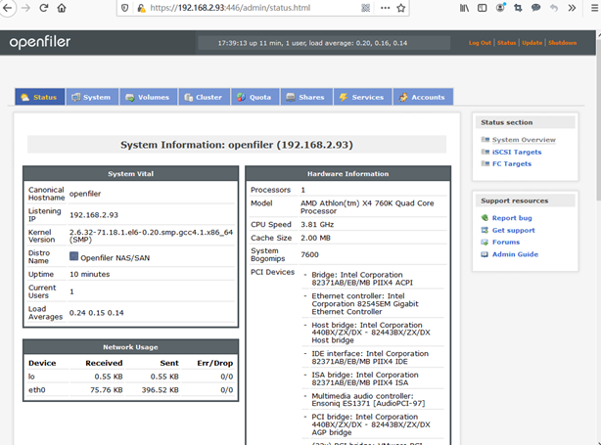Click the openfiler logo

(40, 42)
